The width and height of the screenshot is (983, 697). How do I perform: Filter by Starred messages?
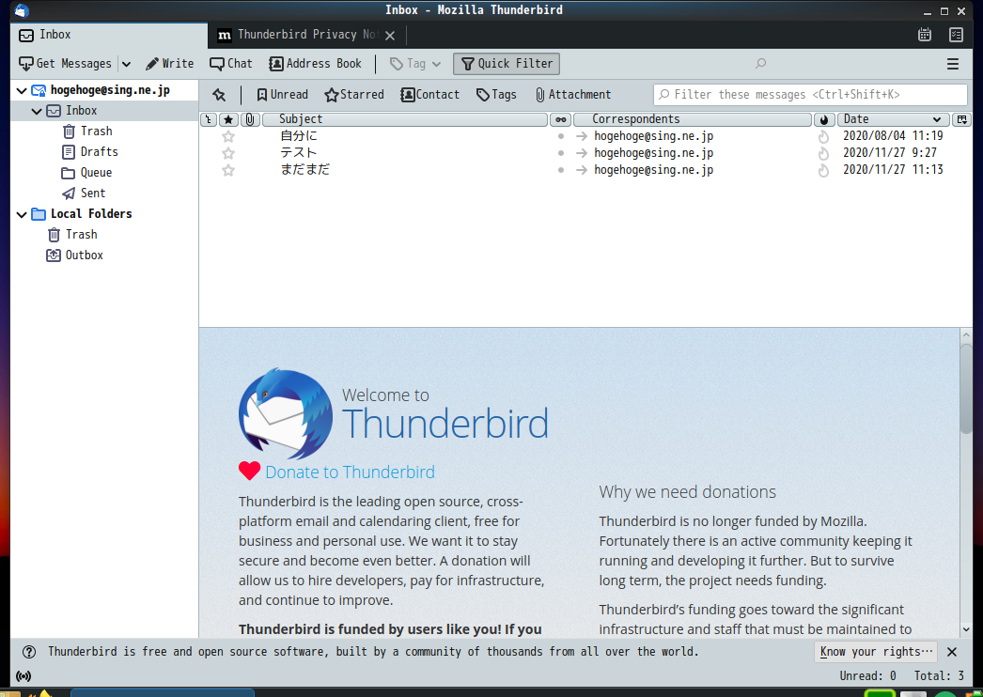[354, 95]
